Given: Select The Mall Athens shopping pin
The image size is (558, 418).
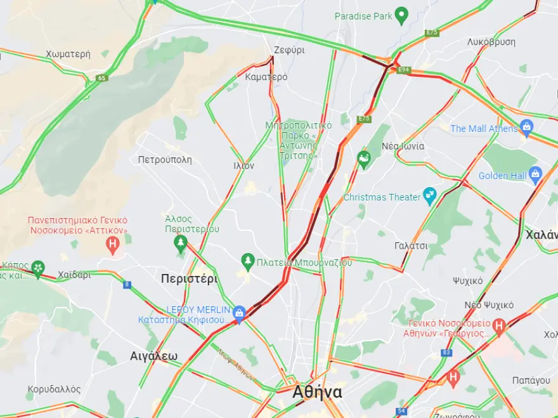Looking at the screenshot, I should 527,128.
